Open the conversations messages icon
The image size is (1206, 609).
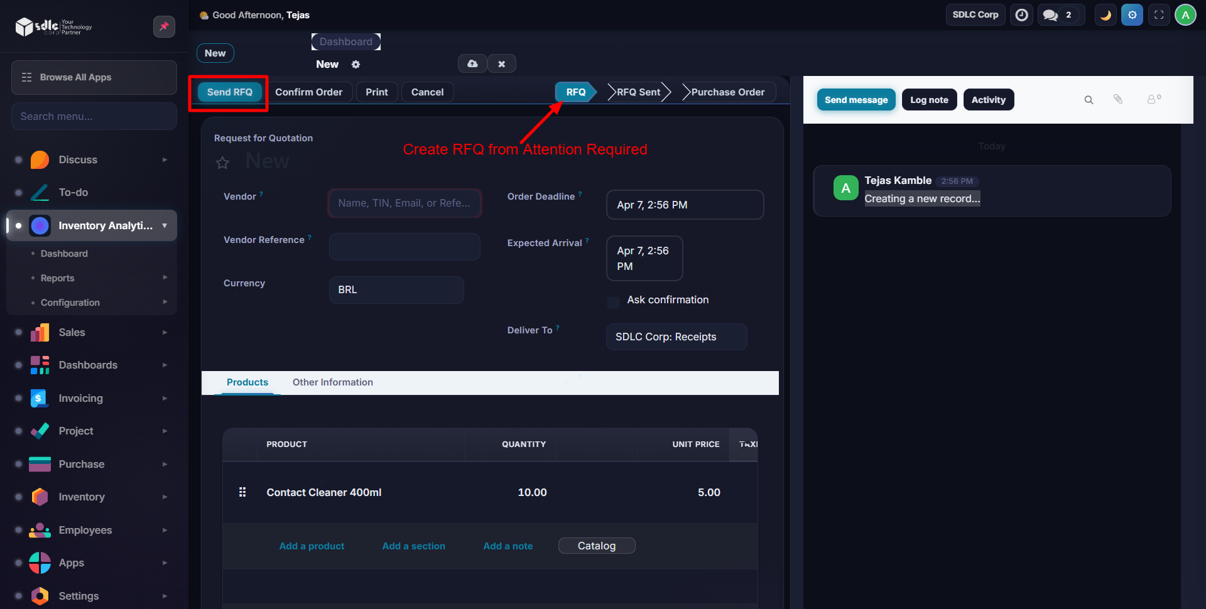click(x=1050, y=14)
